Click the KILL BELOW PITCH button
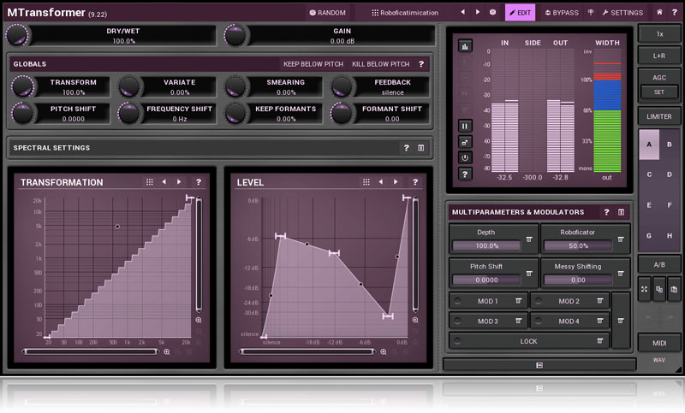Viewport: 685px width, 413px height. coord(380,64)
